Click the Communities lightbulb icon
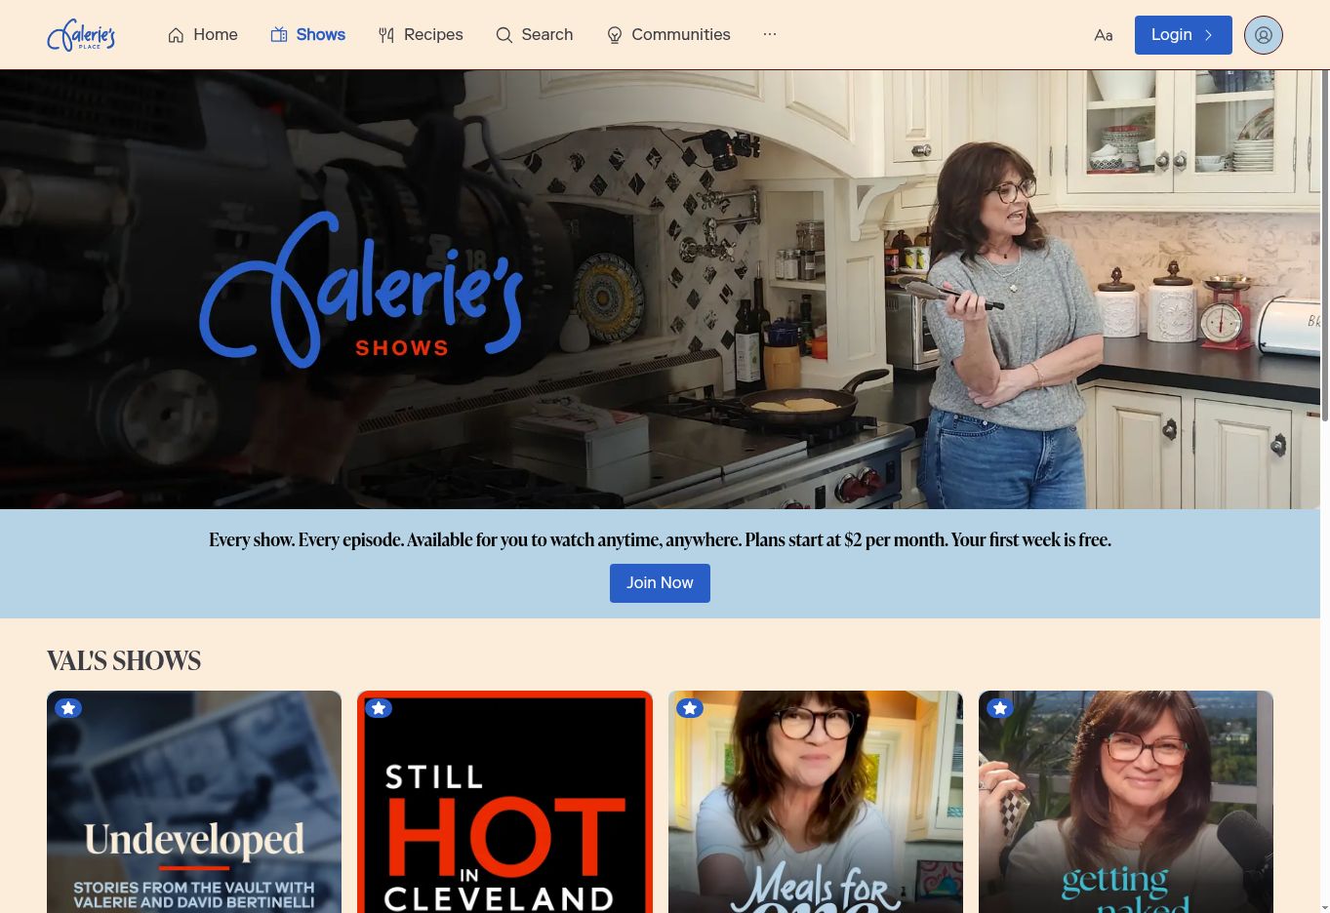This screenshot has width=1330, height=913. (615, 35)
